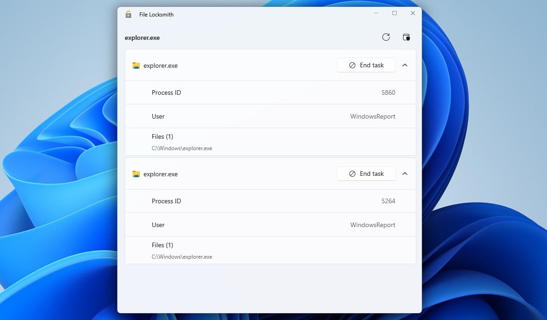Collapse the explorer.exe entry with PID 5264
The width and height of the screenshot is (547, 320).
[405, 174]
